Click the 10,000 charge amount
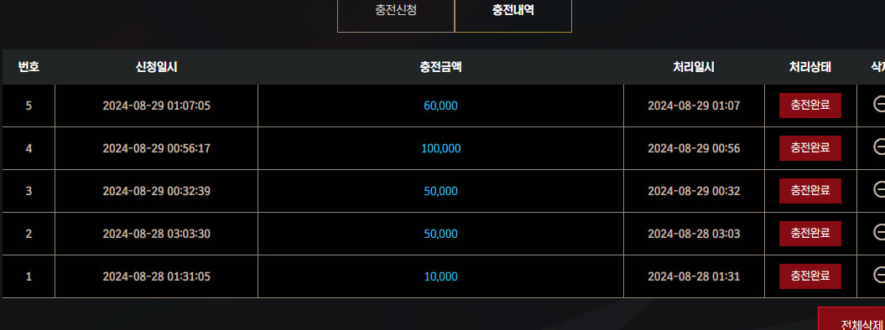885x330 pixels. tap(440, 277)
